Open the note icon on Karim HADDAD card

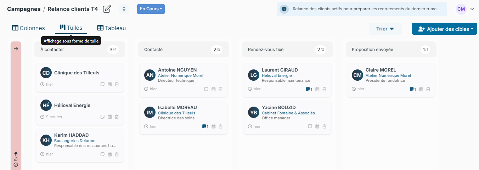coord(102,154)
